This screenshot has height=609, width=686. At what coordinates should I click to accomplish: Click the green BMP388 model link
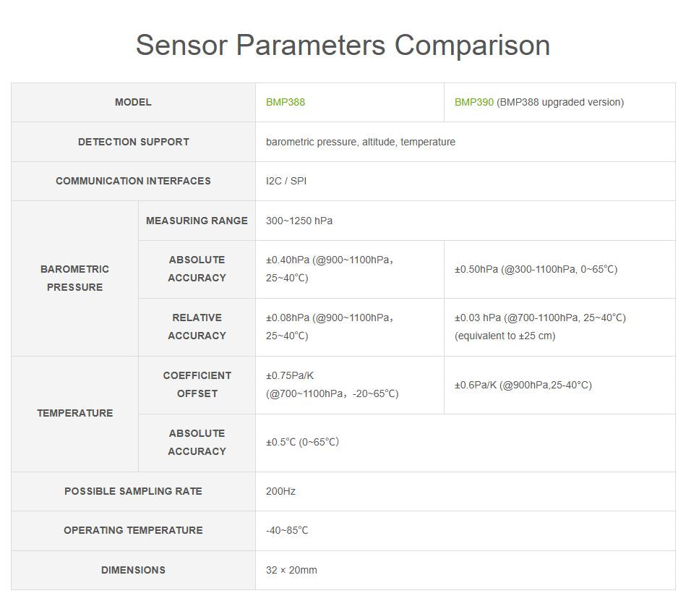[286, 102]
